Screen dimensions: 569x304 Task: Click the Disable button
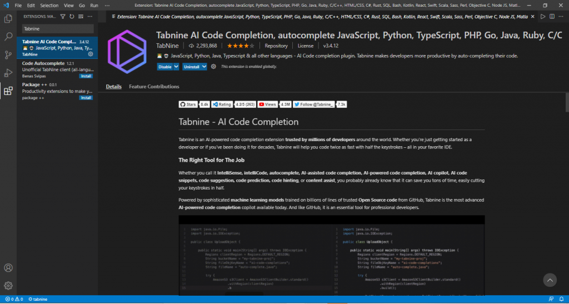tap(165, 67)
